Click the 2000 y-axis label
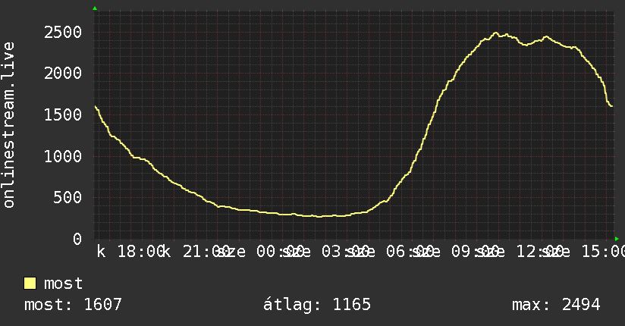Screen dimensions: 625x326 coord(63,74)
